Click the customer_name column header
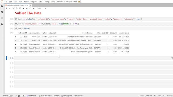The image size is (173, 97). (x=34, y=33)
